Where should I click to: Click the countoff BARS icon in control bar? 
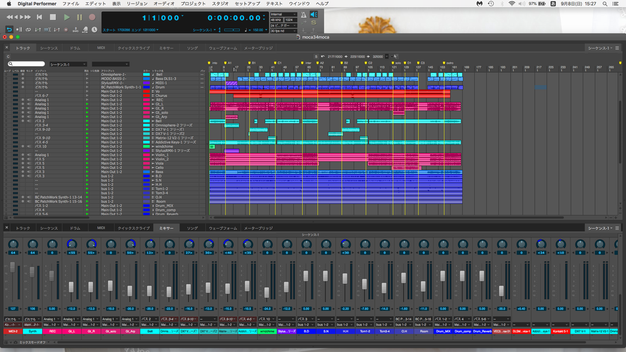tap(76, 28)
